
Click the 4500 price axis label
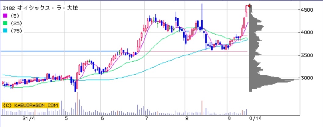[x=307, y=10]
